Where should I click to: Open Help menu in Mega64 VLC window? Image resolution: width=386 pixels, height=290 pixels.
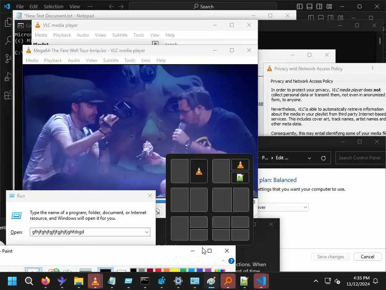(x=161, y=60)
